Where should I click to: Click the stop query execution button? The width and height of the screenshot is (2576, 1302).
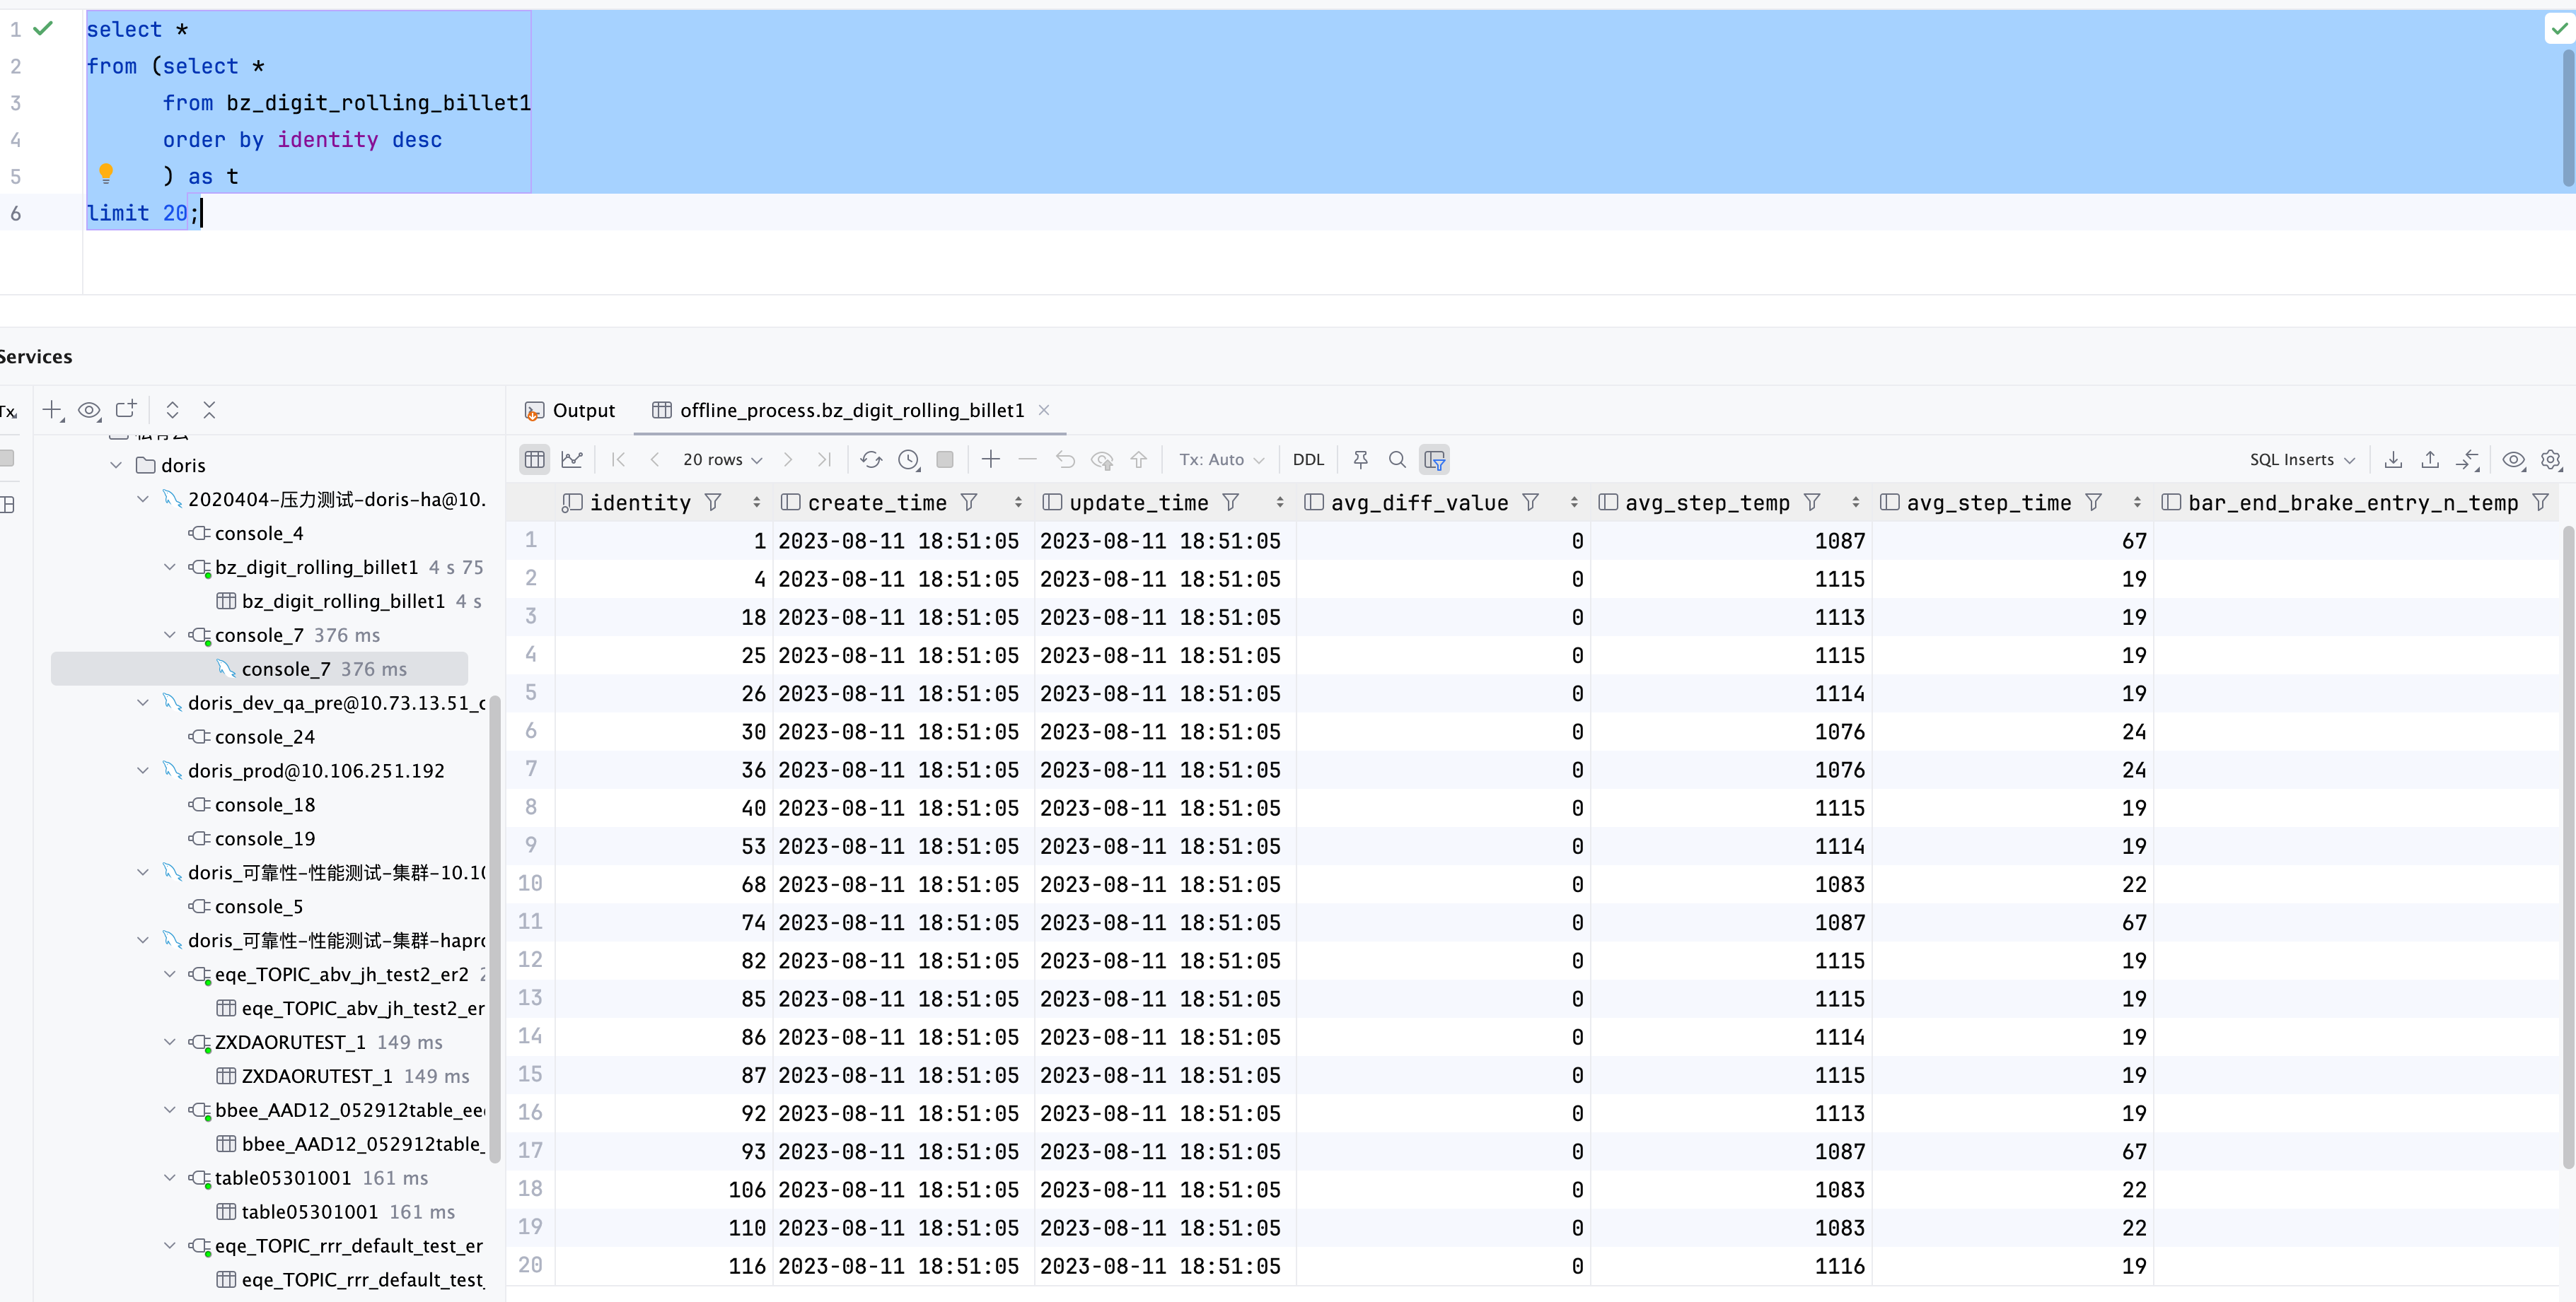pyautogui.click(x=945, y=459)
